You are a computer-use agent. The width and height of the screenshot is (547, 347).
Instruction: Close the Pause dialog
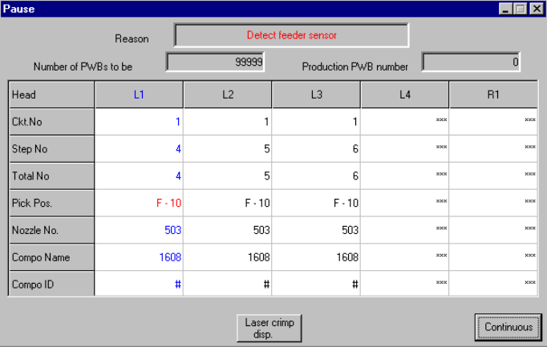point(537,9)
